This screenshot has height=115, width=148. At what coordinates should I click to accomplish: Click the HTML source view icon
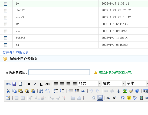(x=8, y=84)
